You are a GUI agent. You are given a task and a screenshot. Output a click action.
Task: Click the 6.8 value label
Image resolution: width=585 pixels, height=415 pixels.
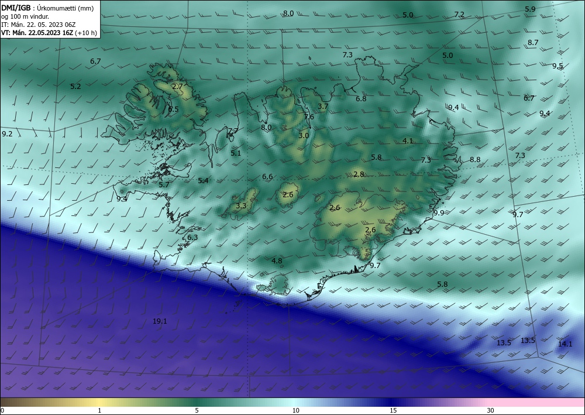pyautogui.click(x=361, y=98)
